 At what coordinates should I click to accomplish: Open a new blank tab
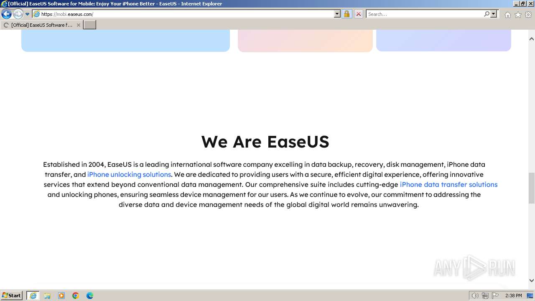coord(90,25)
